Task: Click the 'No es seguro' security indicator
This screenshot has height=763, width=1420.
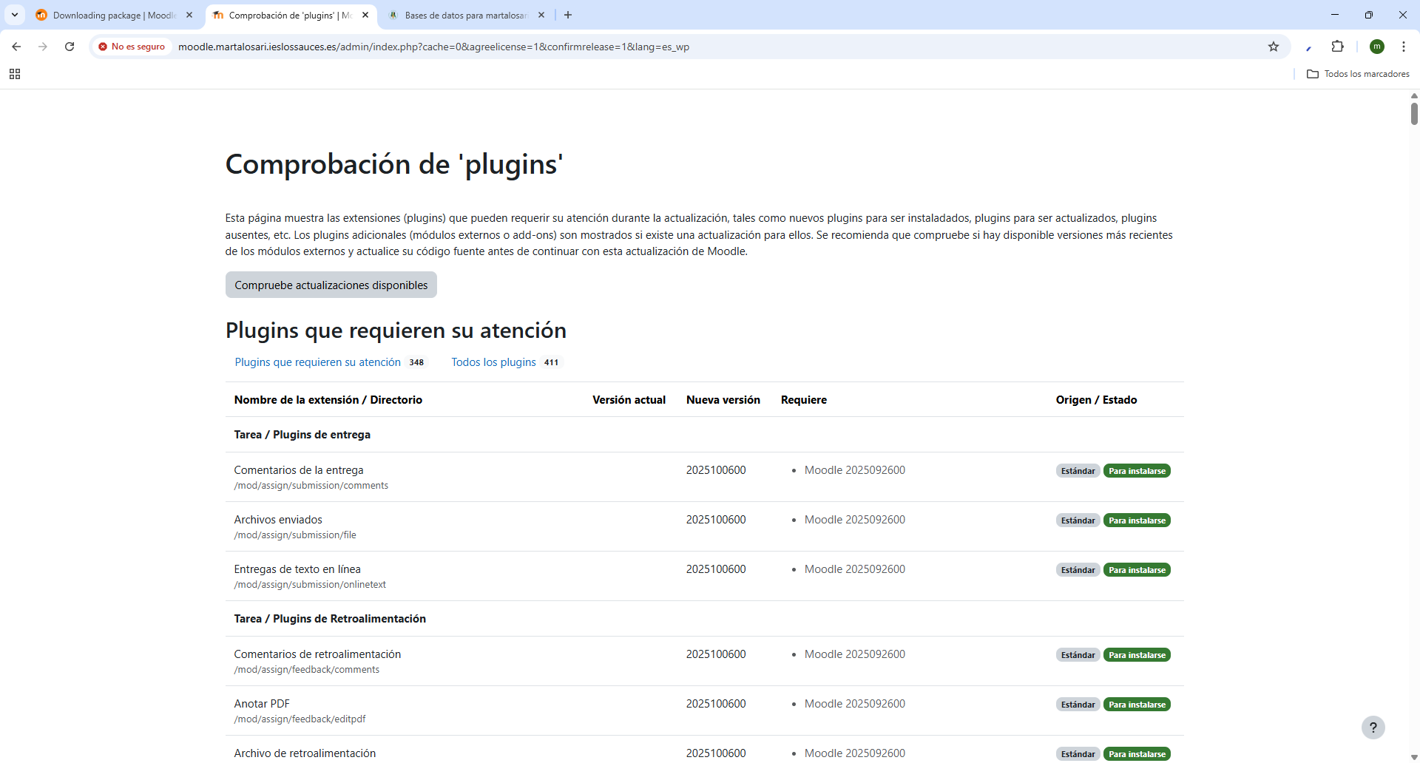Action: point(132,47)
